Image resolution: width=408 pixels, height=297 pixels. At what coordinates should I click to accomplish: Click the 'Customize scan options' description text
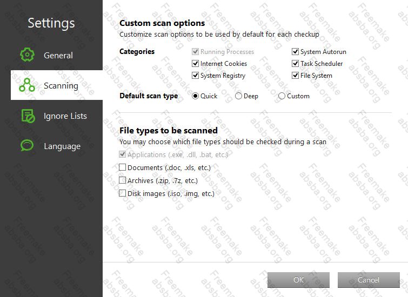click(x=219, y=35)
